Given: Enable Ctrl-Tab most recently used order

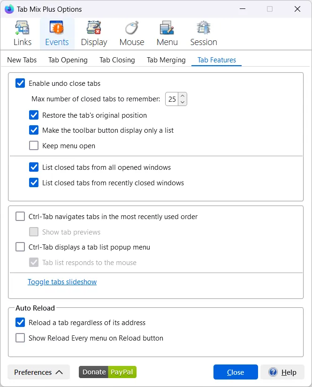Looking at the screenshot, I should (x=20, y=217).
